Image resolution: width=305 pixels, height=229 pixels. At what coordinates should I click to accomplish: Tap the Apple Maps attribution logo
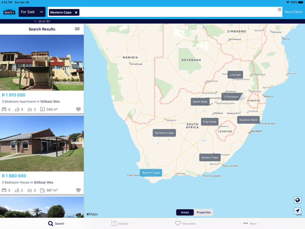pyautogui.click(x=92, y=214)
